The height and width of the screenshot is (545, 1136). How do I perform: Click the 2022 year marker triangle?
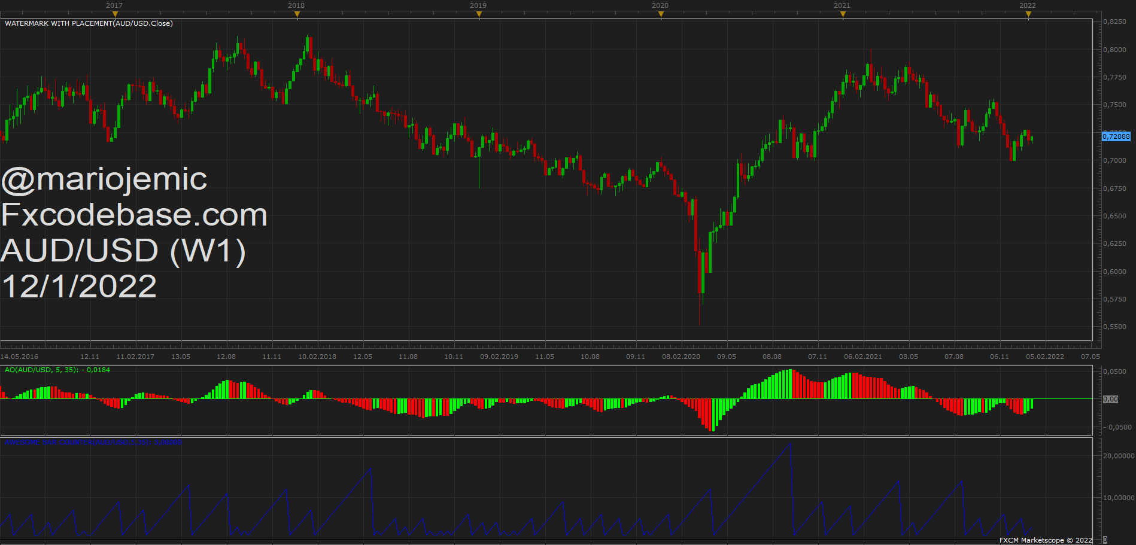point(1028,15)
